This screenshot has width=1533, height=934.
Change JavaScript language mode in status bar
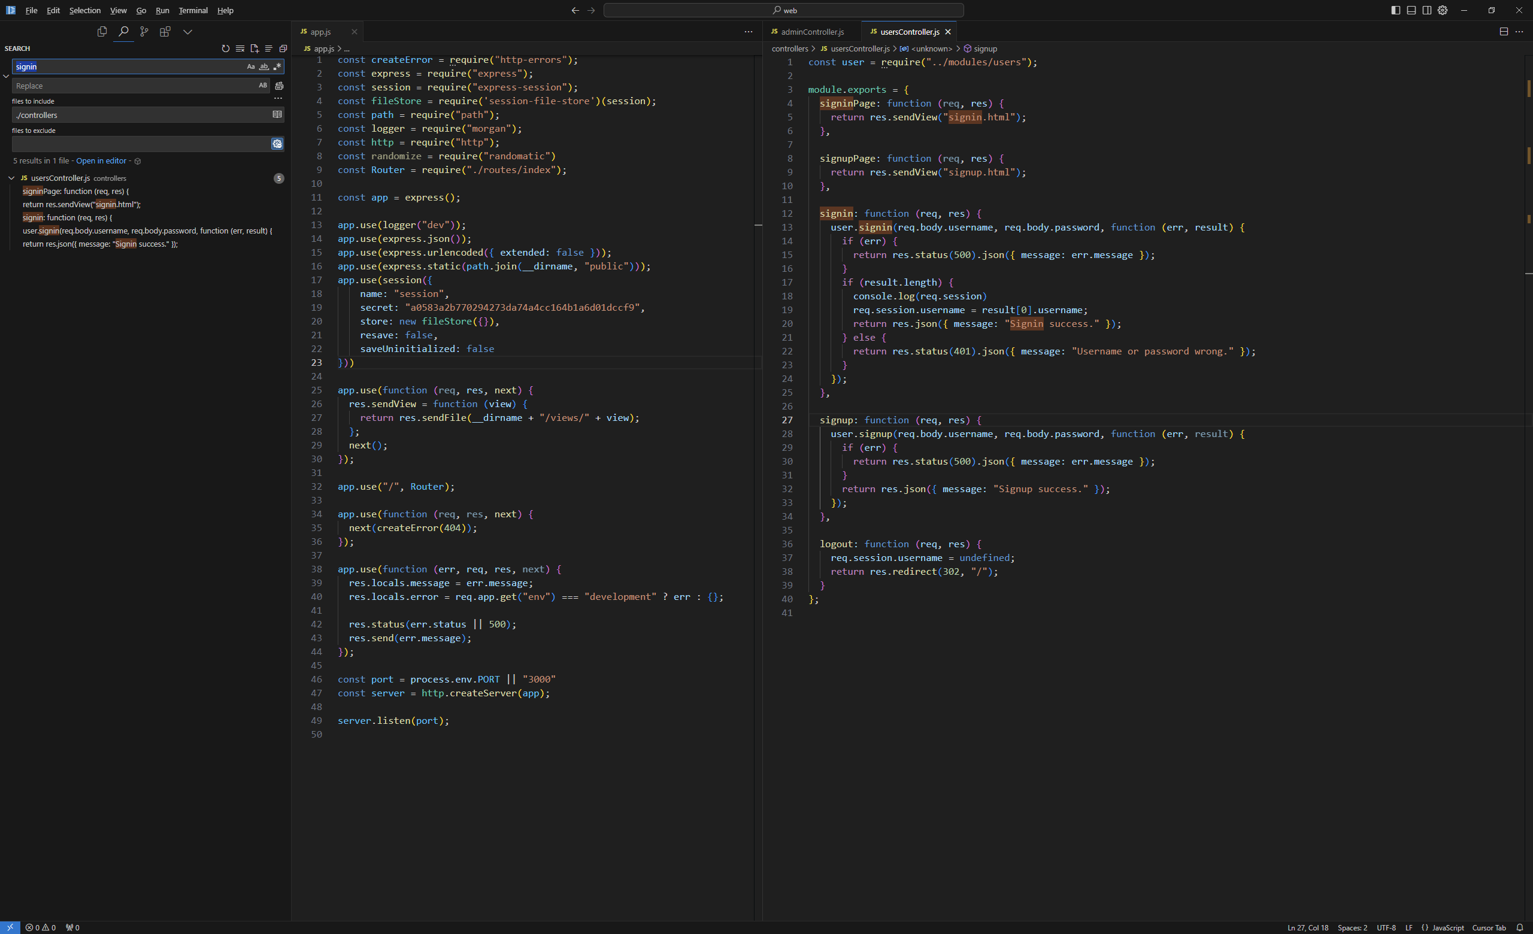tap(1448, 927)
